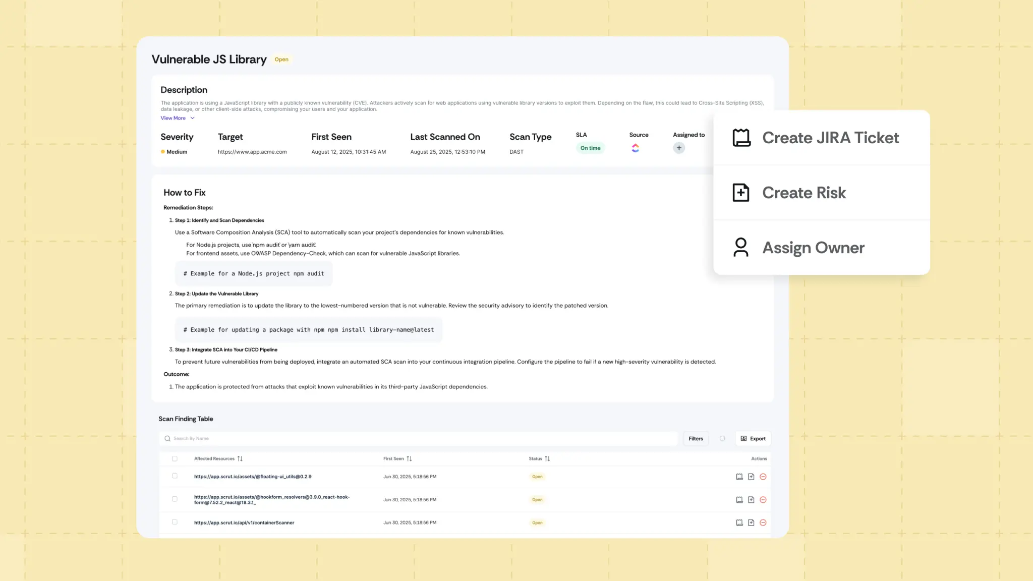Sort by Affected Resources column arrows
Viewport: 1033px width, 581px height.
click(x=240, y=459)
